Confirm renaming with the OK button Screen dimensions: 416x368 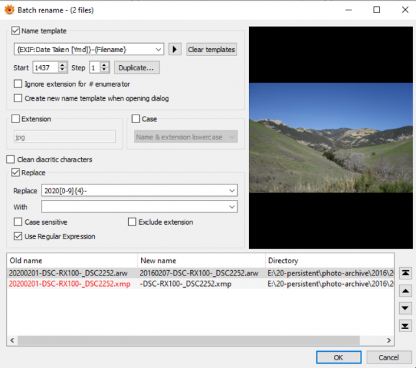(x=339, y=358)
